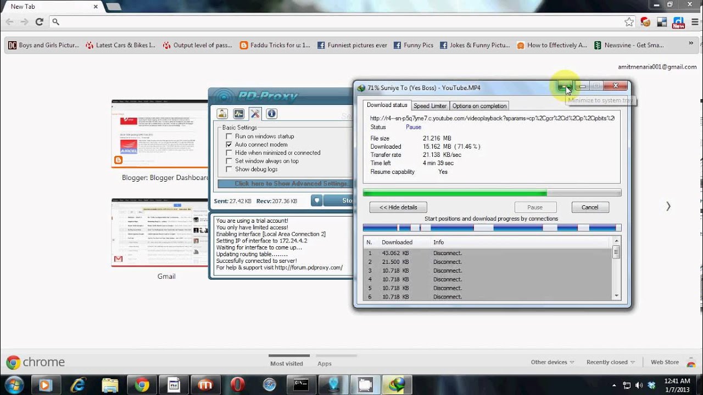The image size is (703, 395).
Task: Switch to Options on completion tab
Action: click(479, 105)
